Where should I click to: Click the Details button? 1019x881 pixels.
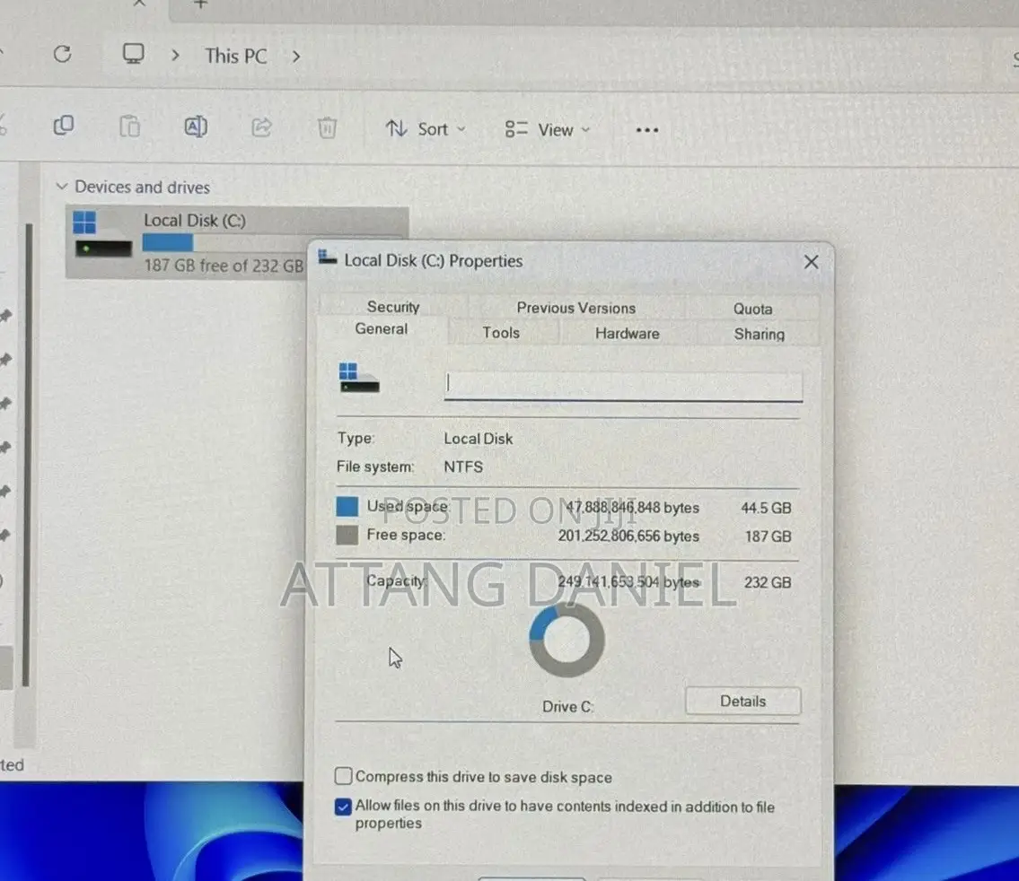[x=742, y=702]
